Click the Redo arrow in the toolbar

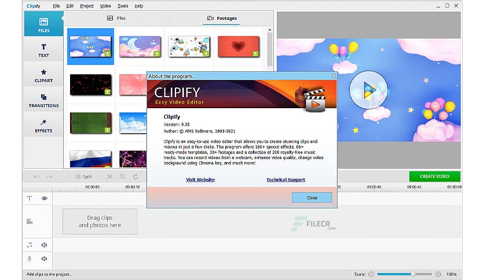click(x=49, y=176)
